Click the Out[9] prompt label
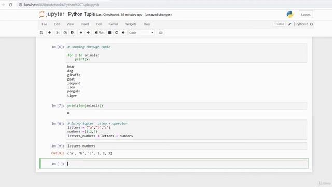This screenshot has height=187, width=332. point(58,153)
